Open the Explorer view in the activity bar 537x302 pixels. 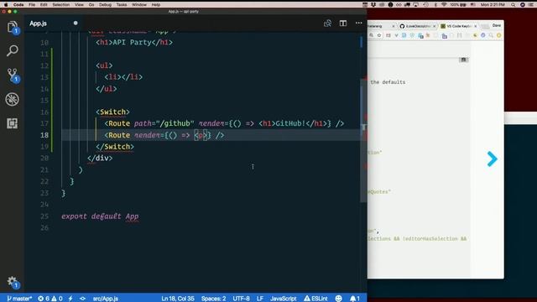pos(12,27)
